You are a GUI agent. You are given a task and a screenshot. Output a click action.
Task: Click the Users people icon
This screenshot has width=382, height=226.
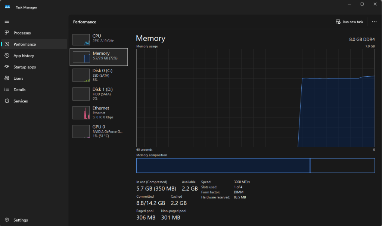click(7, 78)
